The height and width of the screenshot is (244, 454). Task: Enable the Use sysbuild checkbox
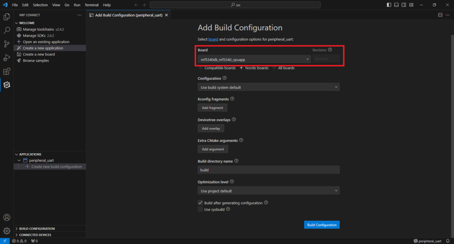[201, 209]
